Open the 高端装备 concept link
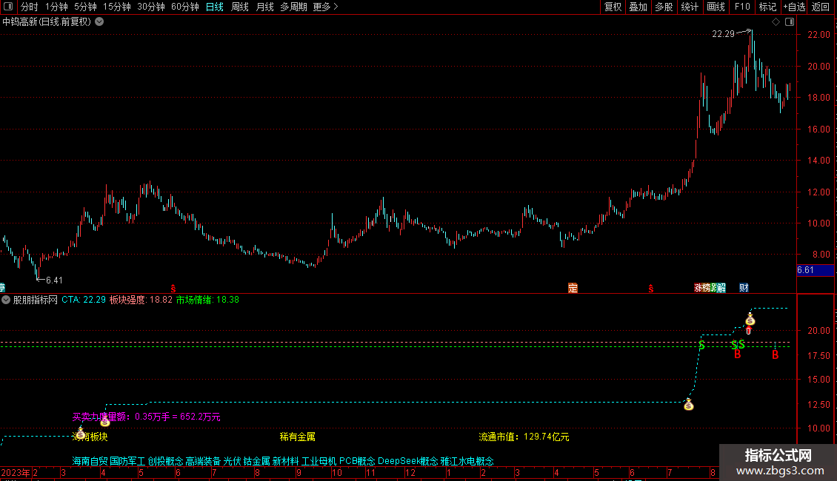Image resolution: width=837 pixels, height=481 pixels. (203, 461)
